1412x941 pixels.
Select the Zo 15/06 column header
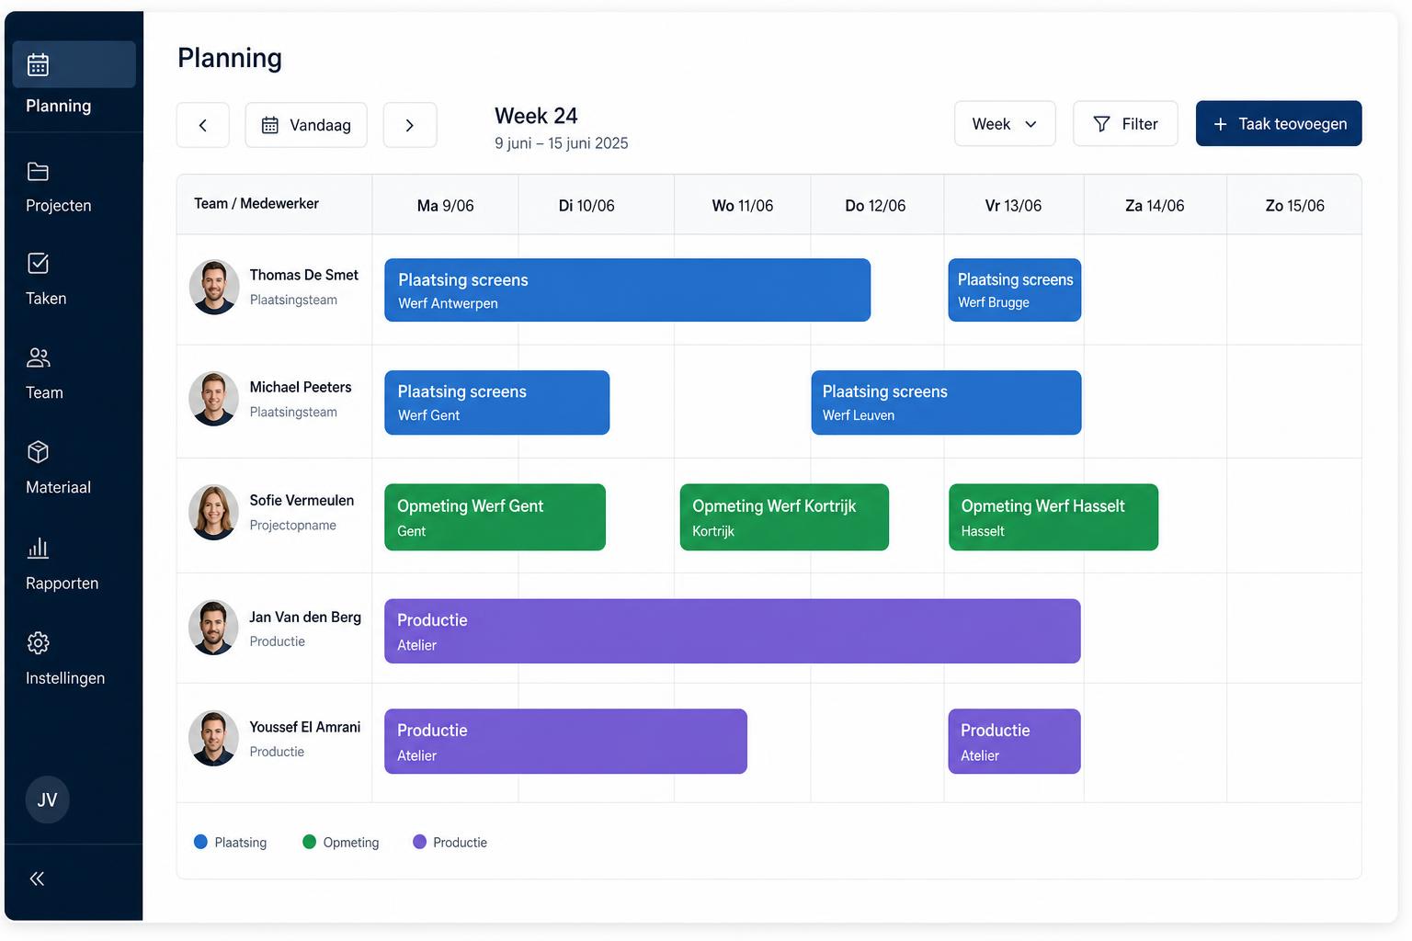1294,206
